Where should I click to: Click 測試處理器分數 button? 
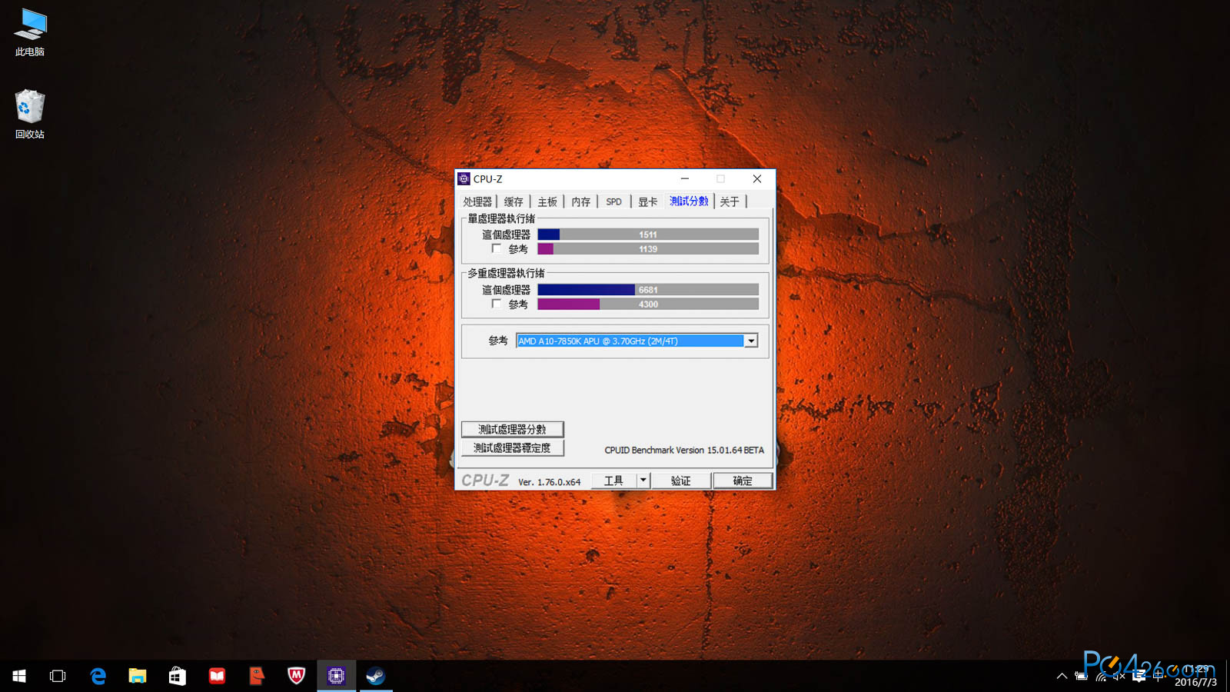513,429
